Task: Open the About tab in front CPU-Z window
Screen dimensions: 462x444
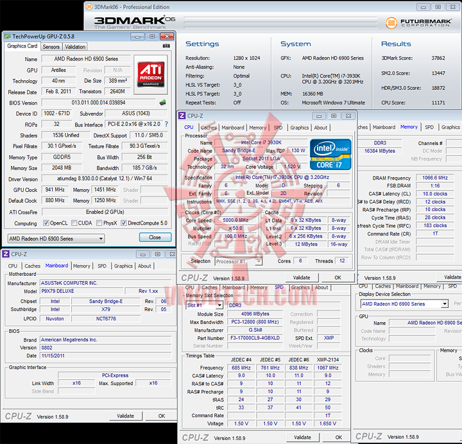Action: (321, 128)
